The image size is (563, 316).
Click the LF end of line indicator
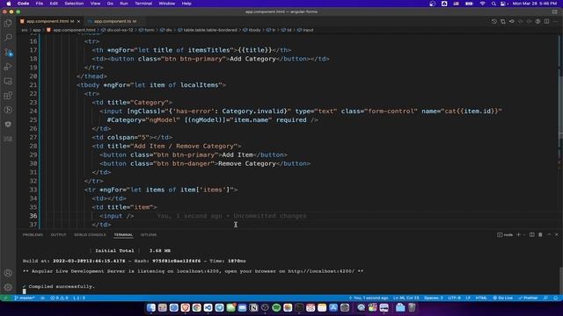tap(468, 298)
